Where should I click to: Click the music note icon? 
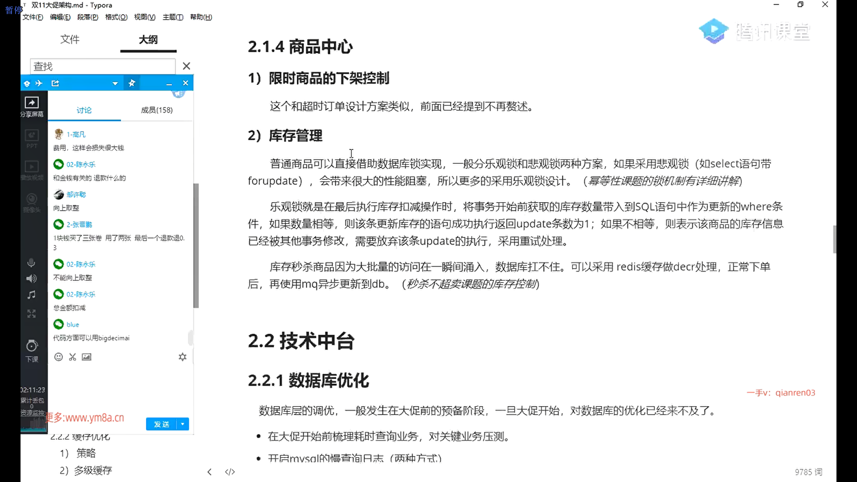[x=31, y=295]
